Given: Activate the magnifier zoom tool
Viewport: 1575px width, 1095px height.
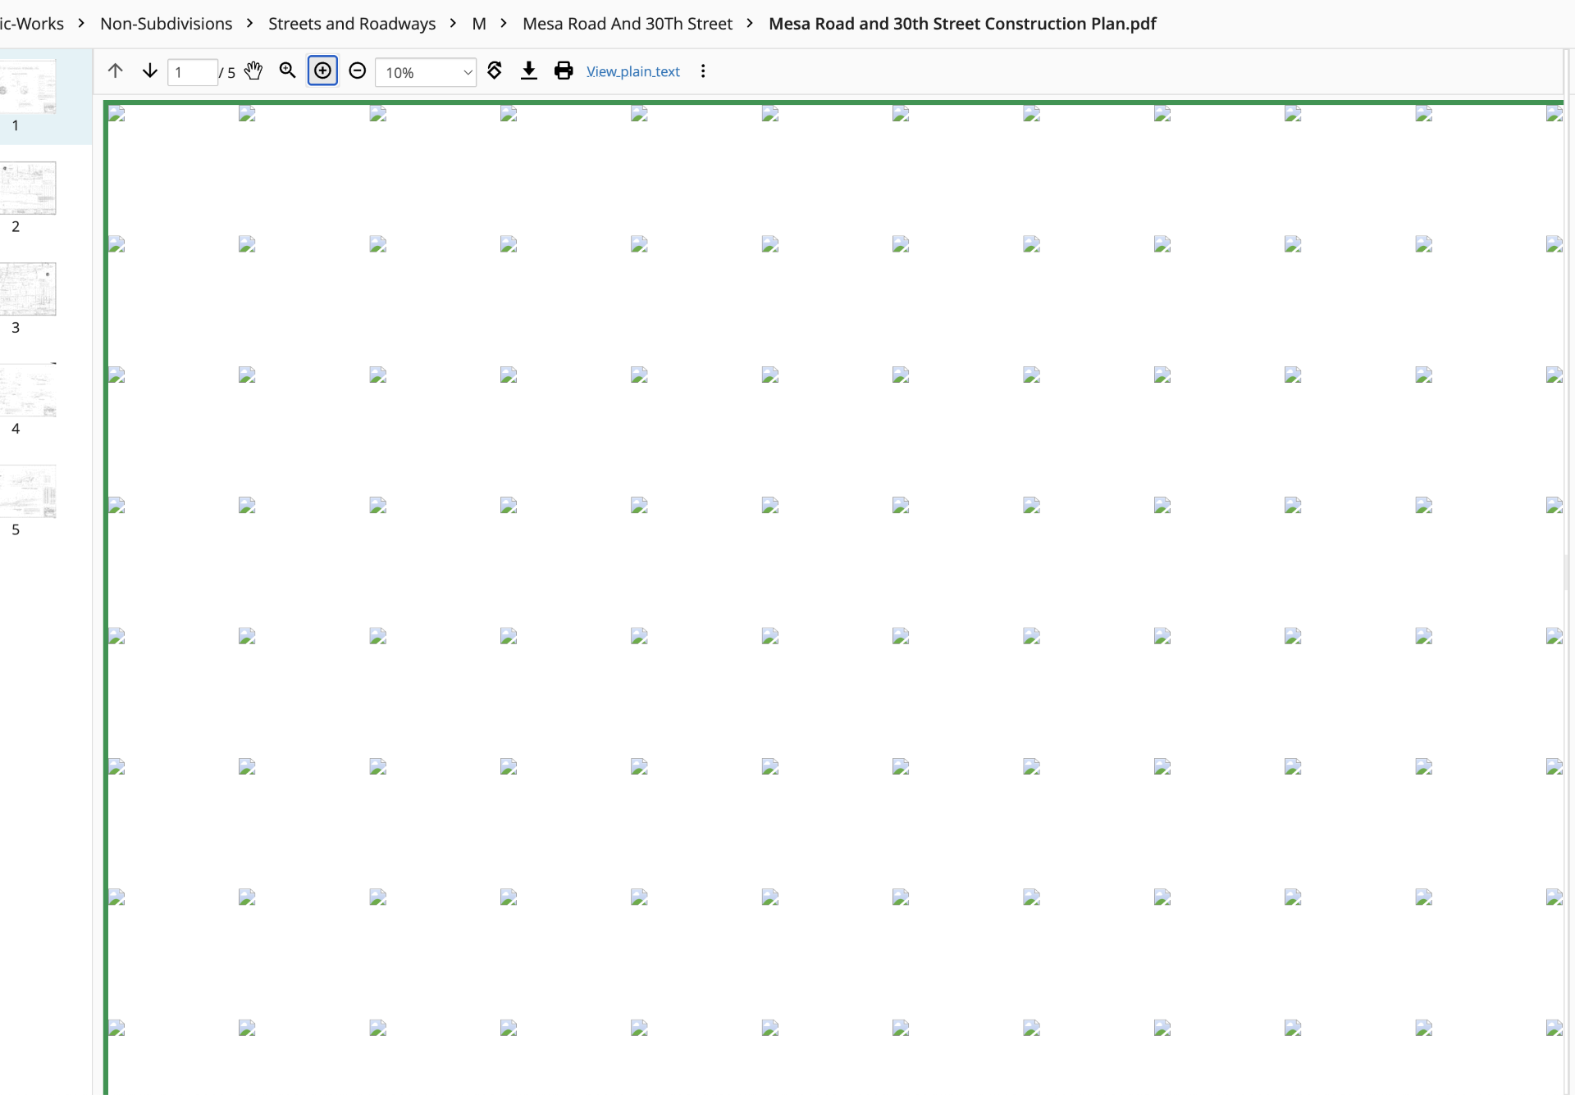Looking at the screenshot, I should 287,71.
